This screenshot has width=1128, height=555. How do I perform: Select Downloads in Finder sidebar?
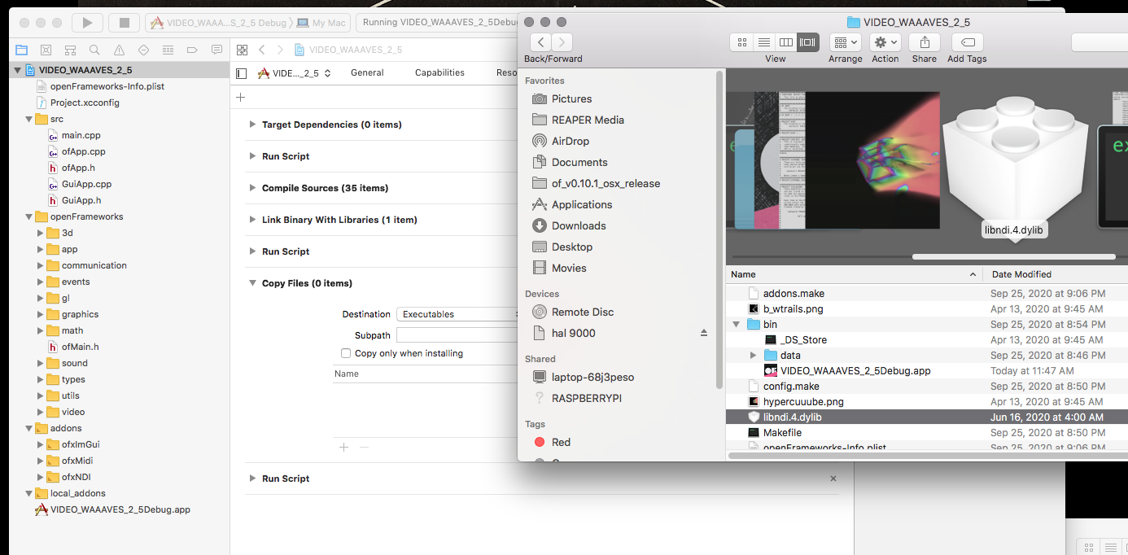pyautogui.click(x=579, y=225)
